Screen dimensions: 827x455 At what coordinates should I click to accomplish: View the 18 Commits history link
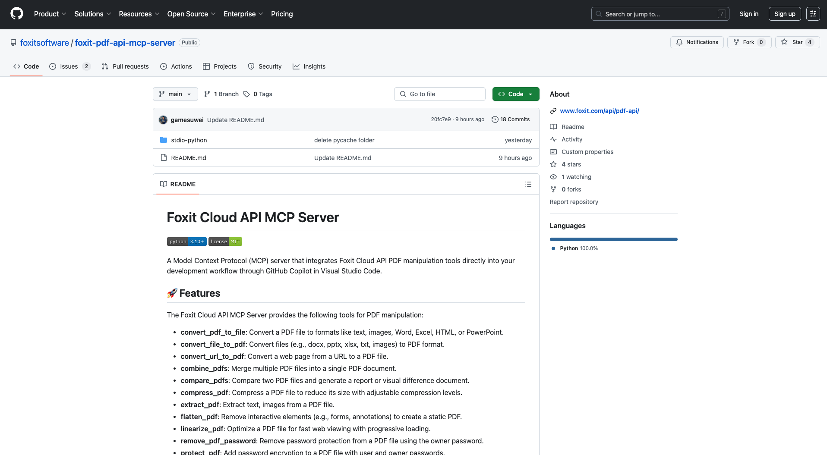511,119
